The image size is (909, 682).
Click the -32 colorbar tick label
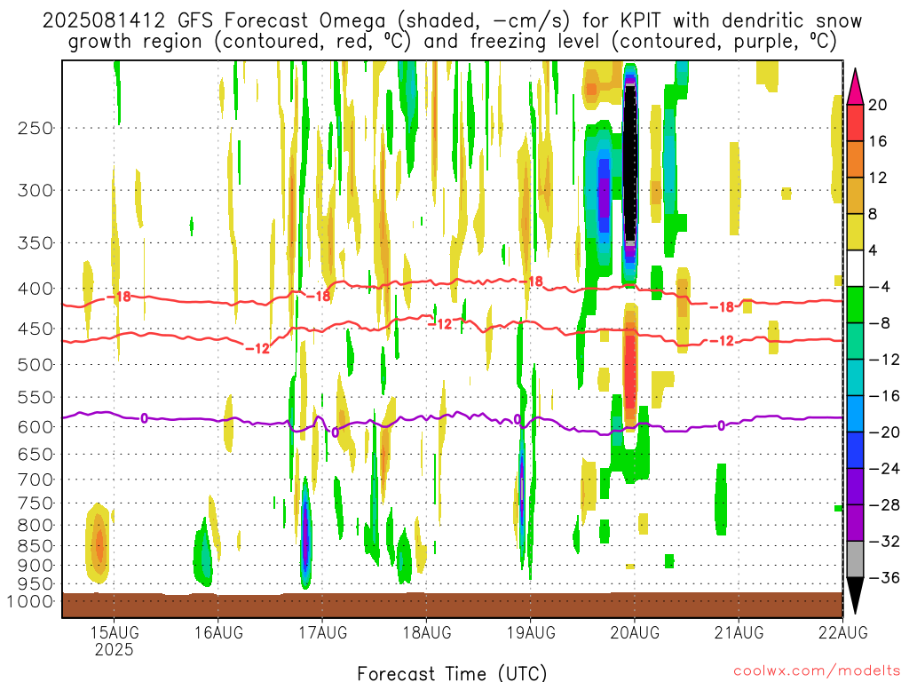884,542
